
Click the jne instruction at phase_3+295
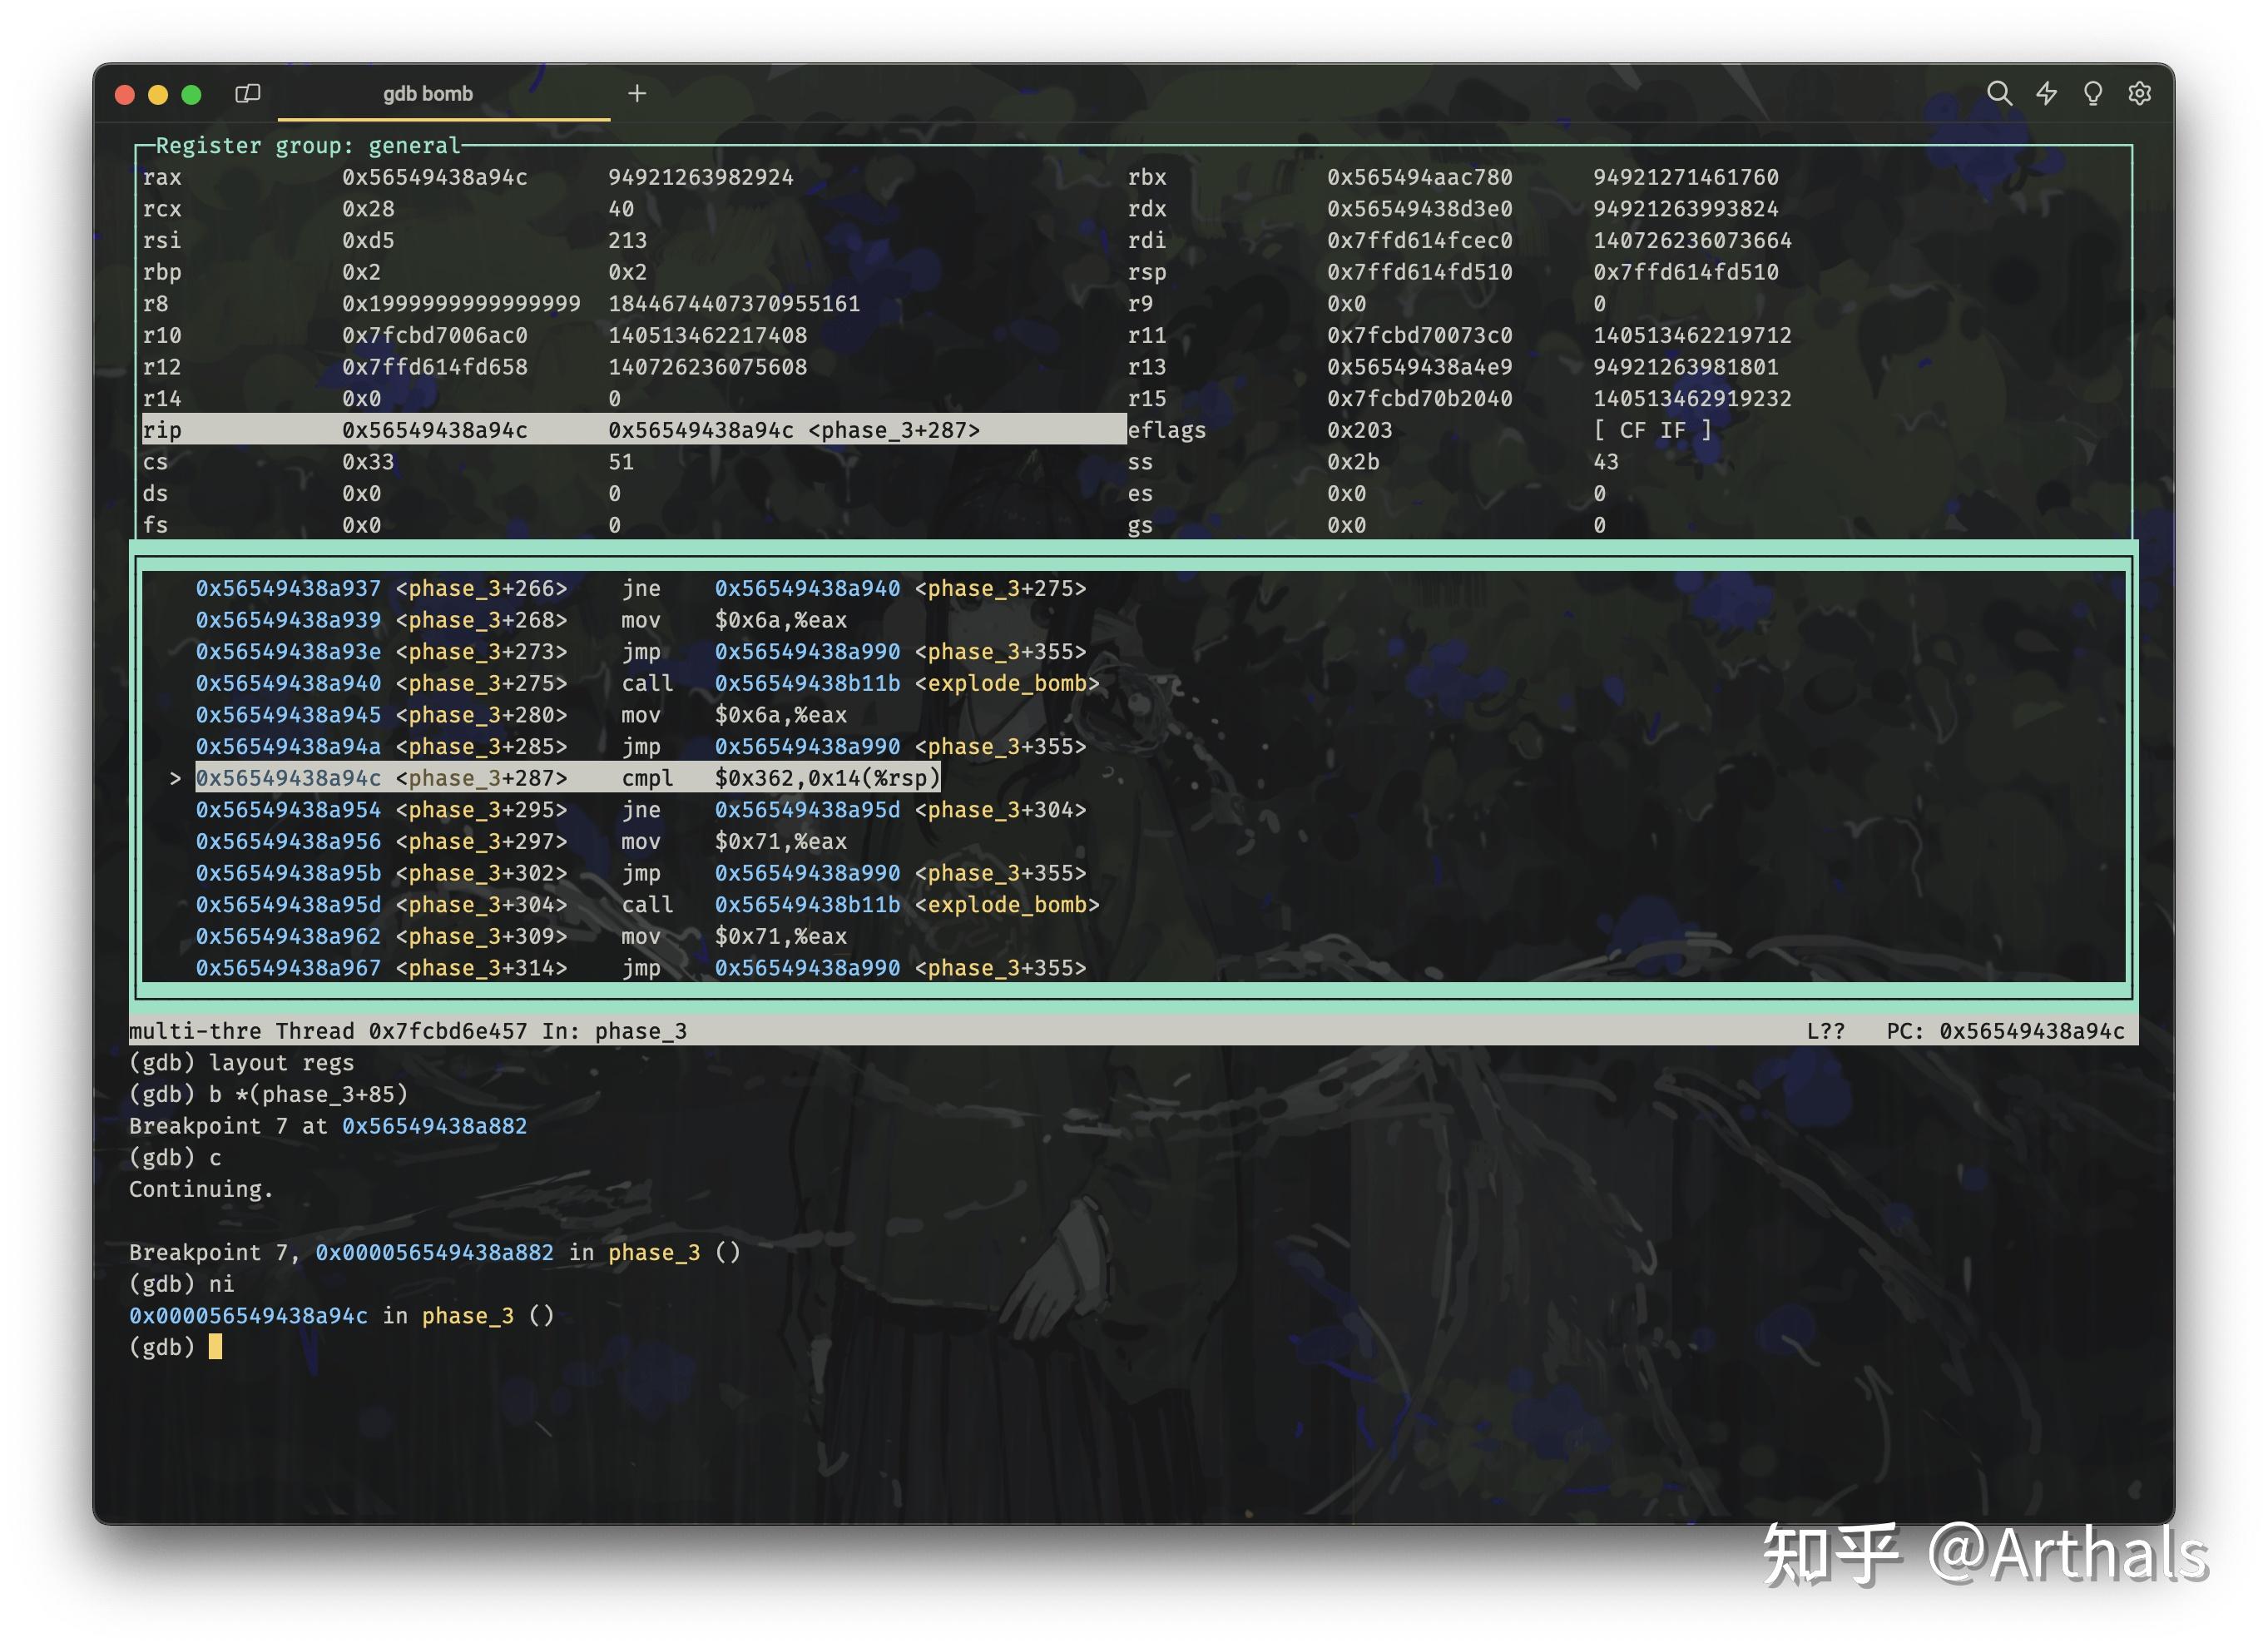tap(640, 810)
